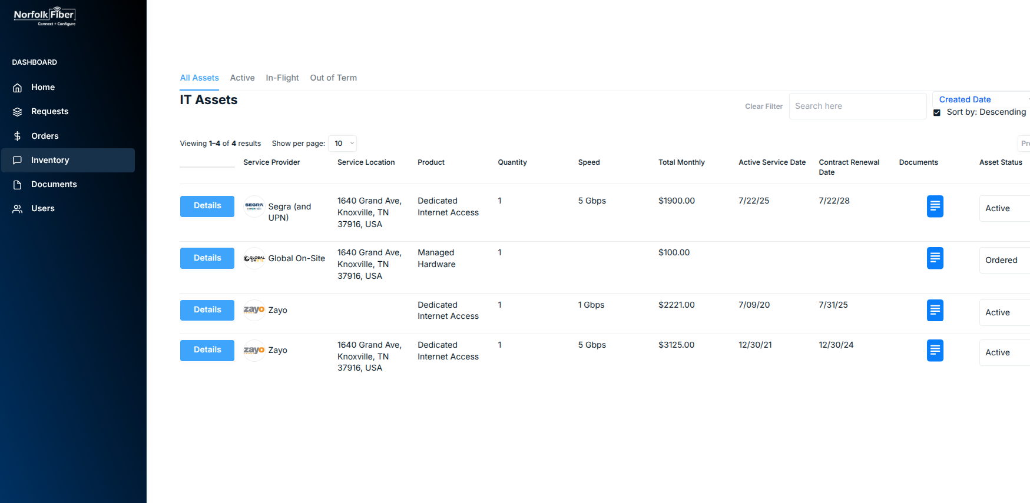This screenshot has height=503, width=1030.
Task: Open document icon for Segra asset
Action: point(935,206)
